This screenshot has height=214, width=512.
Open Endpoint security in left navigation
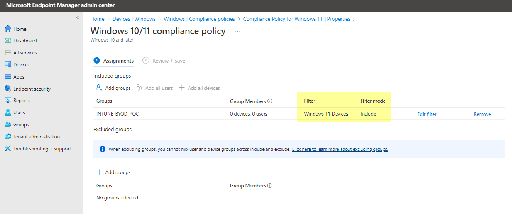click(x=32, y=89)
